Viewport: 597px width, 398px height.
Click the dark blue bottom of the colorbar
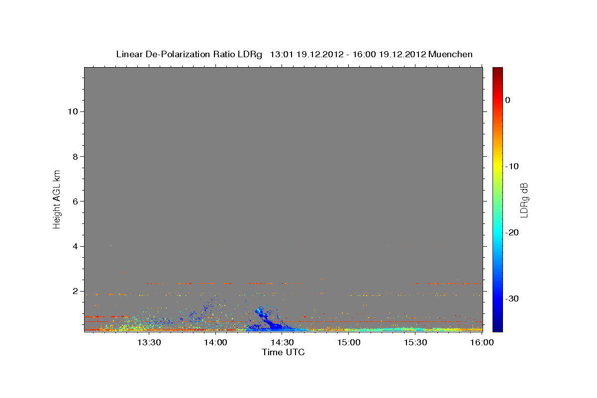point(497,326)
